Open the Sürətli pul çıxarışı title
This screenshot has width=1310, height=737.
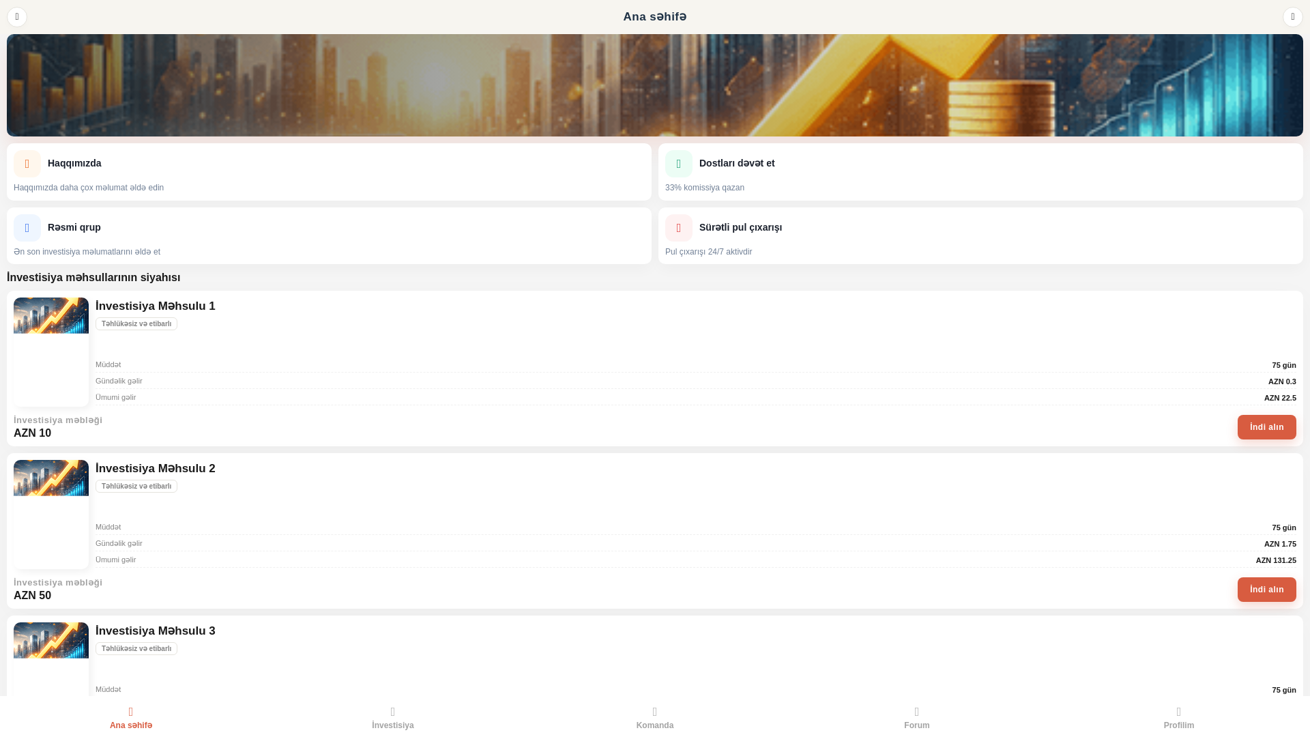coord(741,227)
